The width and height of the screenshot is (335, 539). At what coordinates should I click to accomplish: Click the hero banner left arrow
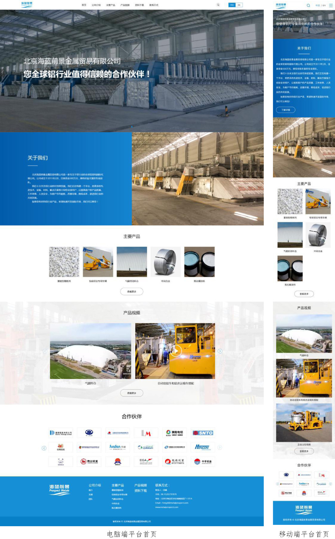coord(2,72)
